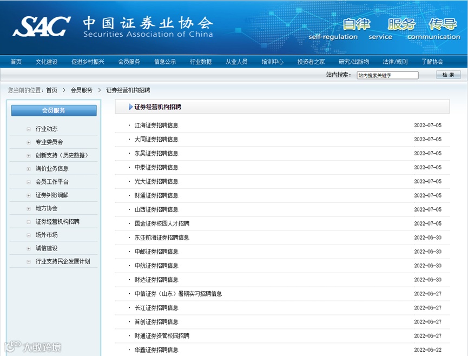Go to 首页 in the breadcrumb

pyautogui.click(x=51, y=90)
